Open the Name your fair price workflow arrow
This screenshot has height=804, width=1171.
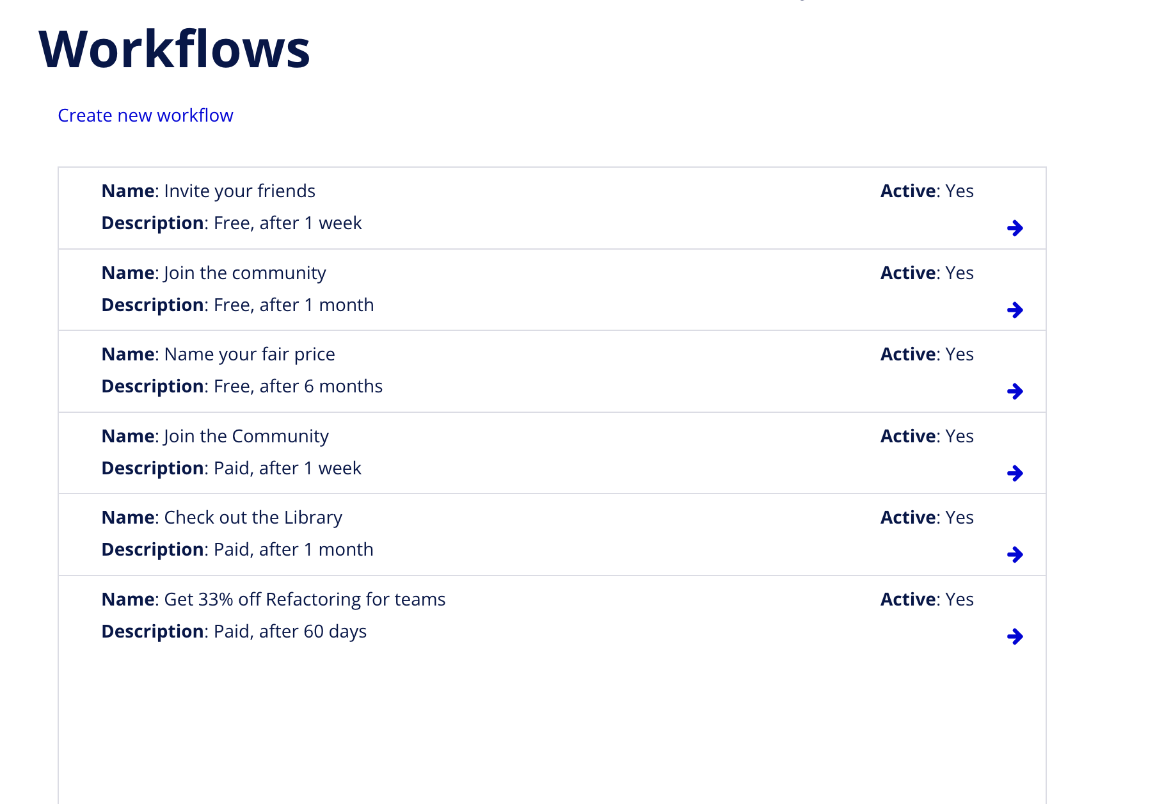(1016, 391)
